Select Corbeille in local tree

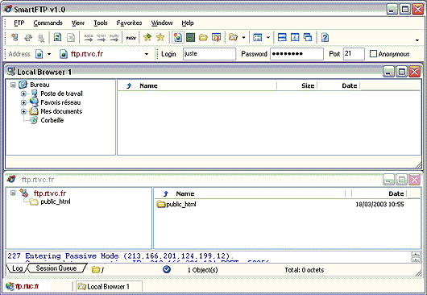(52, 120)
